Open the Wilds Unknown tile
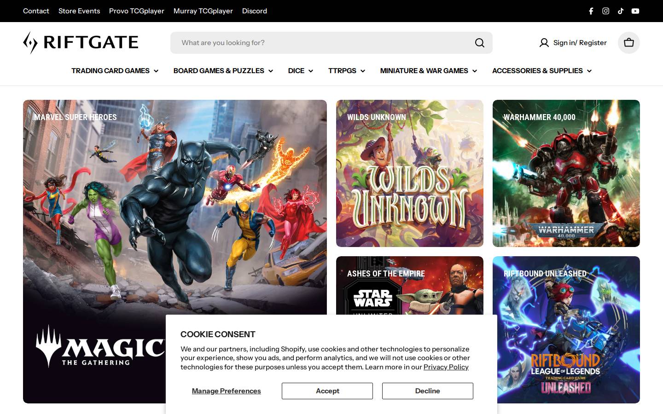663x414 pixels. (410, 173)
